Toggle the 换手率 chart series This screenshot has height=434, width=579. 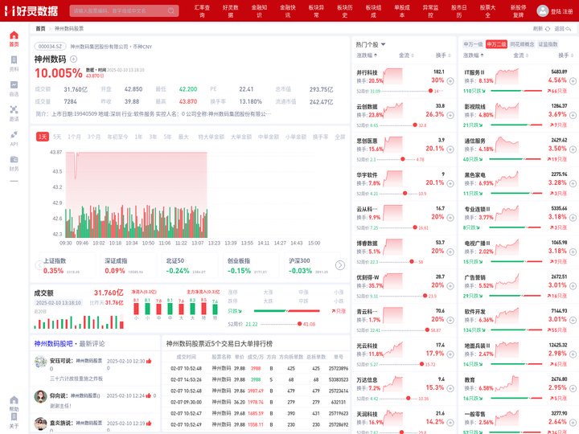[x=320, y=137]
